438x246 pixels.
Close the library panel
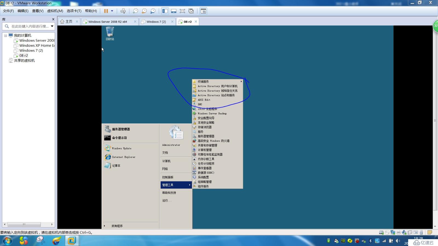[53, 19]
